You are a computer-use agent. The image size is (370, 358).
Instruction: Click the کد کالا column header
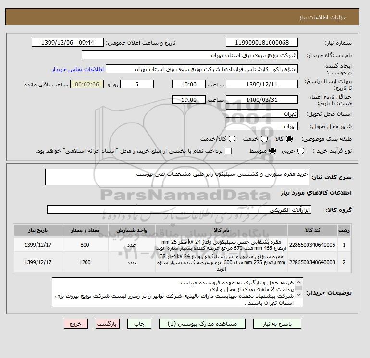pos(312,230)
